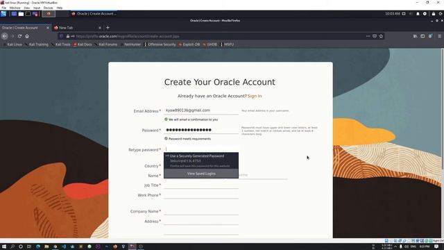Click the Job Title field
This screenshot has height=250, width=444.
(x=201, y=185)
